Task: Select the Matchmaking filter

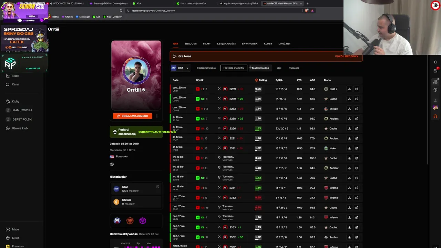Action: coord(260,68)
